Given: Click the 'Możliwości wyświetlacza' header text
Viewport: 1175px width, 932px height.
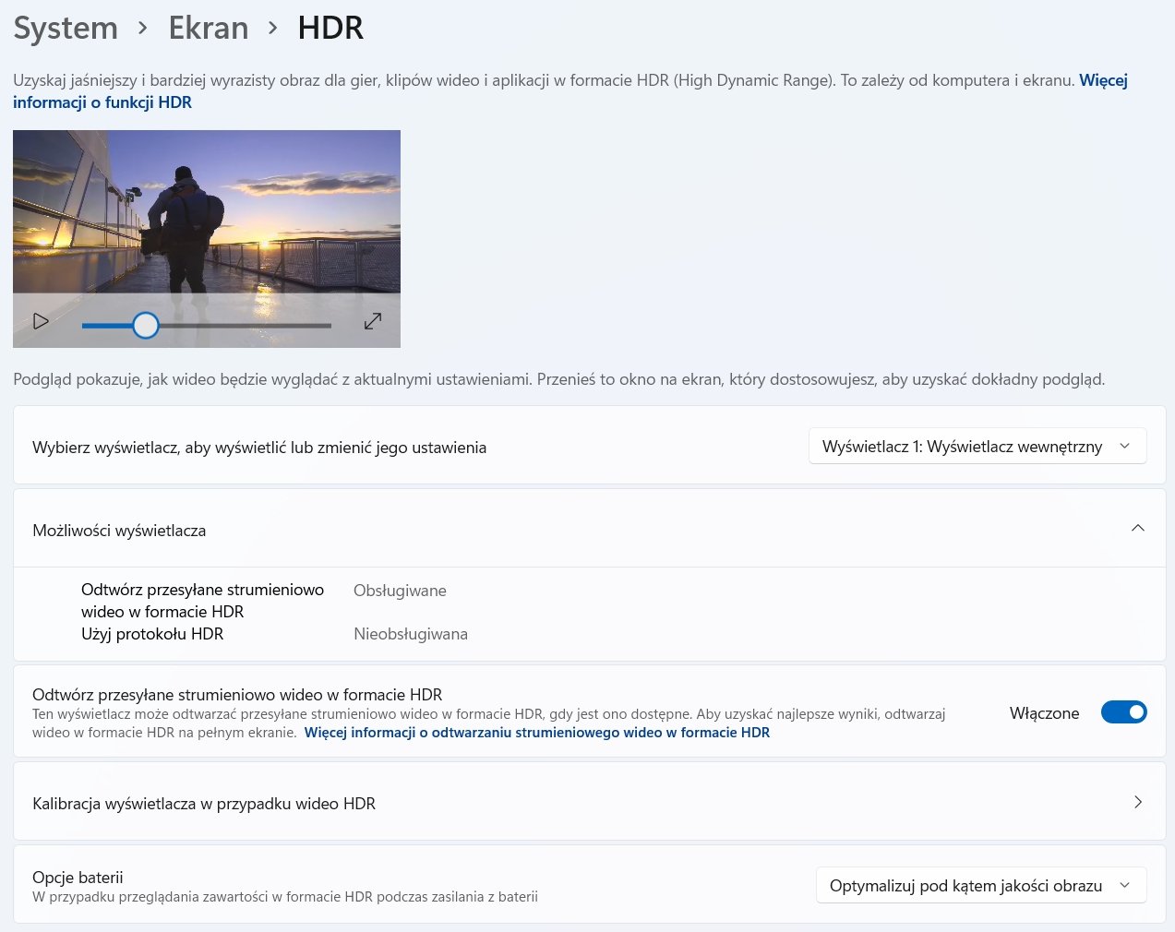Looking at the screenshot, I should click(x=119, y=531).
